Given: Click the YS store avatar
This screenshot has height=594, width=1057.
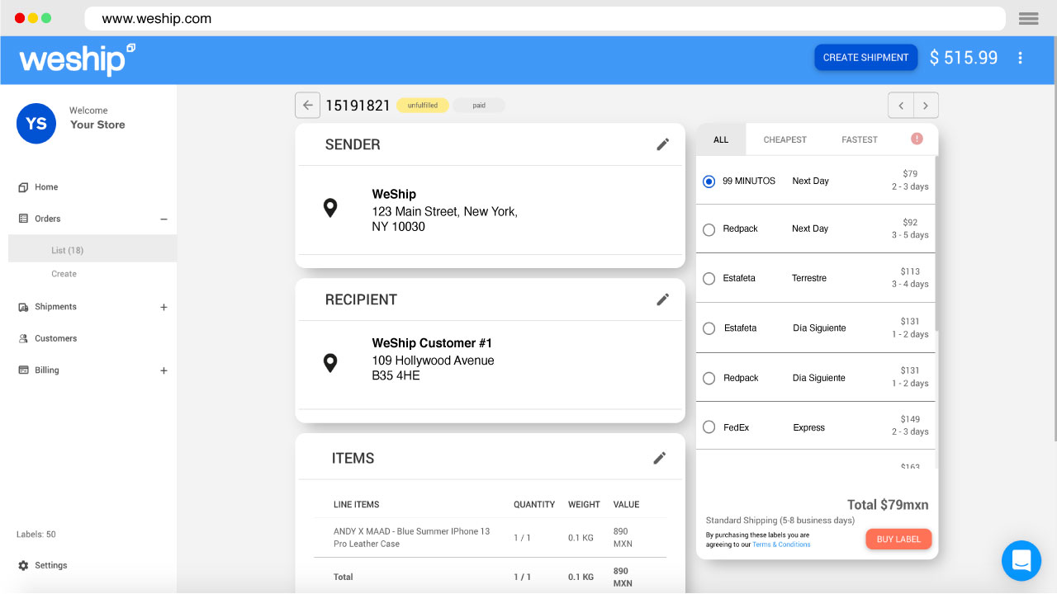Looking at the screenshot, I should 36,124.
